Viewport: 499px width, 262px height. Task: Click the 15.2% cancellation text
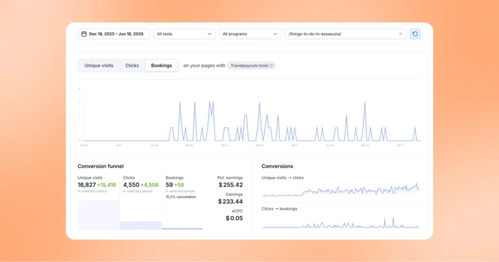click(x=181, y=197)
